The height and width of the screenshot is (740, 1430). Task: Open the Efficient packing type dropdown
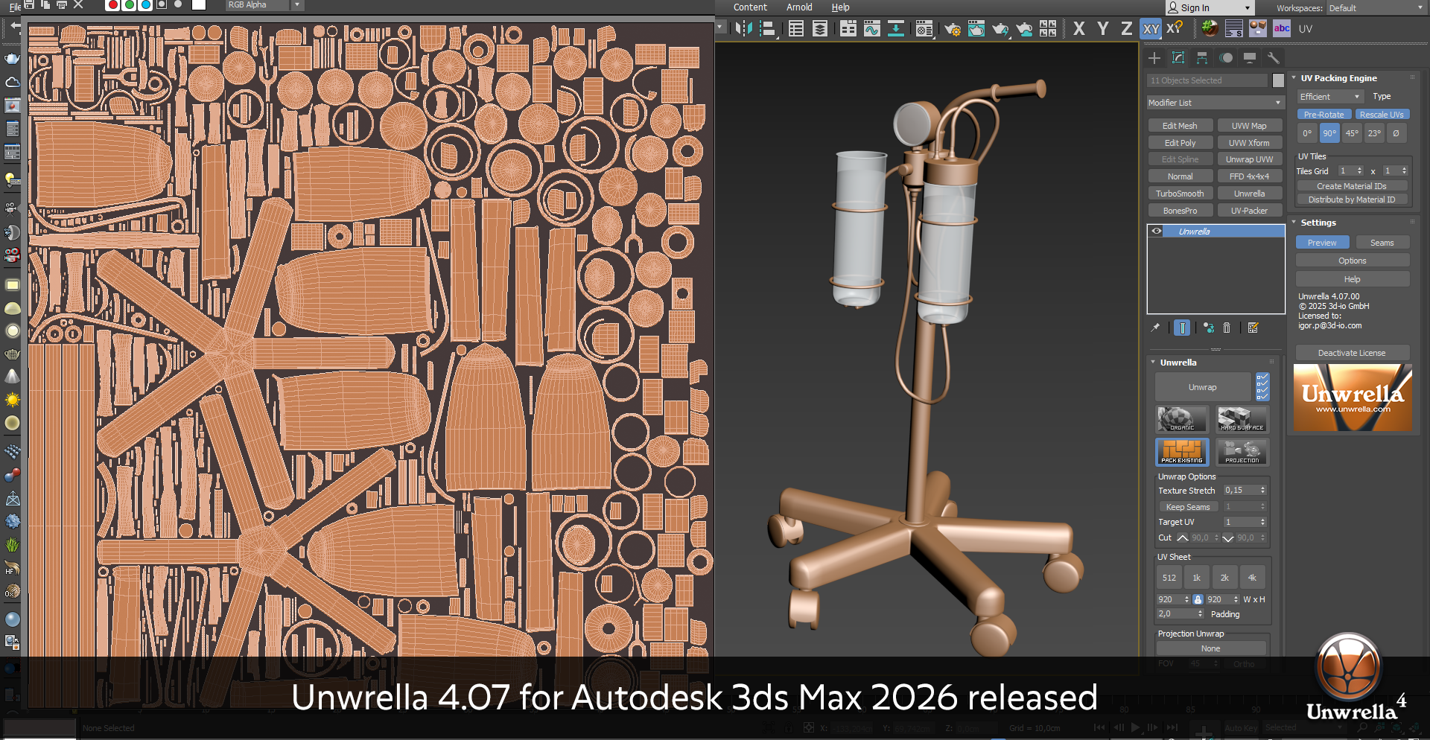tap(1330, 97)
